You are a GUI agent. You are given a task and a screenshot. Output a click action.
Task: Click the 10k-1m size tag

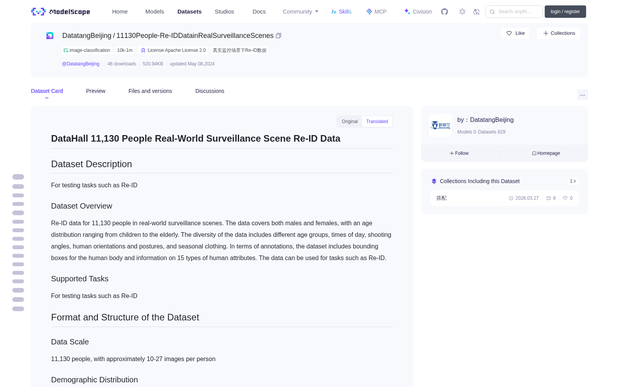[x=125, y=50]
